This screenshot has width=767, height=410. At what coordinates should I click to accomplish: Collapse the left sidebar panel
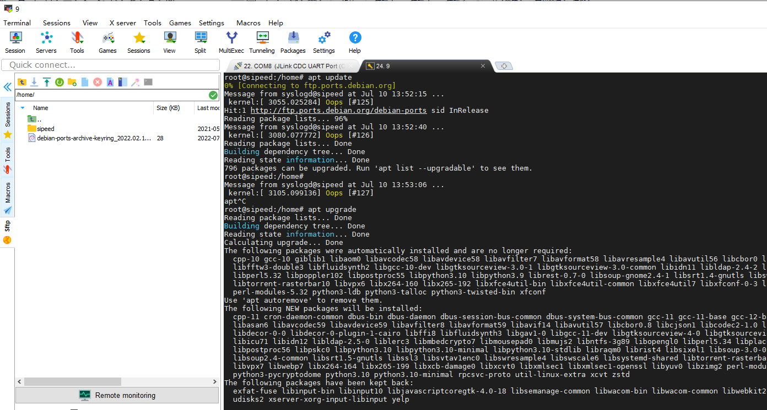7,88
